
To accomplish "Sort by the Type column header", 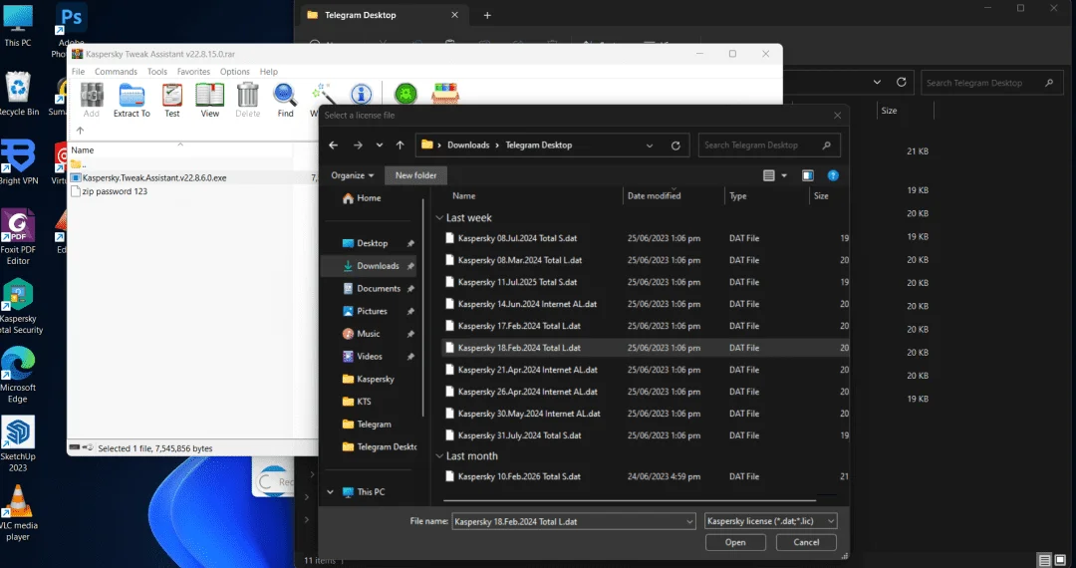I will (737, 196).
